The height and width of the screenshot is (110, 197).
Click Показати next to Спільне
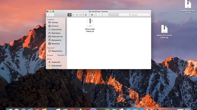(x=61, y=55)
